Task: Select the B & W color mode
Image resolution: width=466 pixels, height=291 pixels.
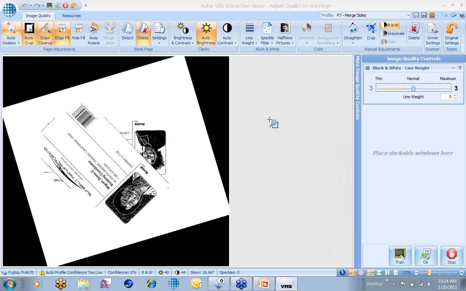Action: (390, 25)
